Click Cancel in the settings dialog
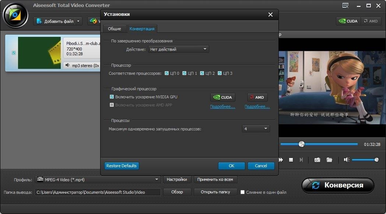 pos(261,166)
